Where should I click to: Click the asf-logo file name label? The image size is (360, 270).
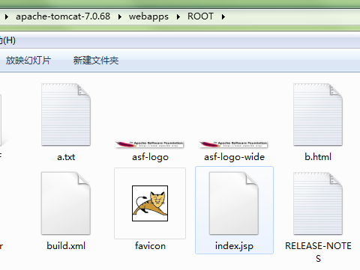[x=150, y=157]
